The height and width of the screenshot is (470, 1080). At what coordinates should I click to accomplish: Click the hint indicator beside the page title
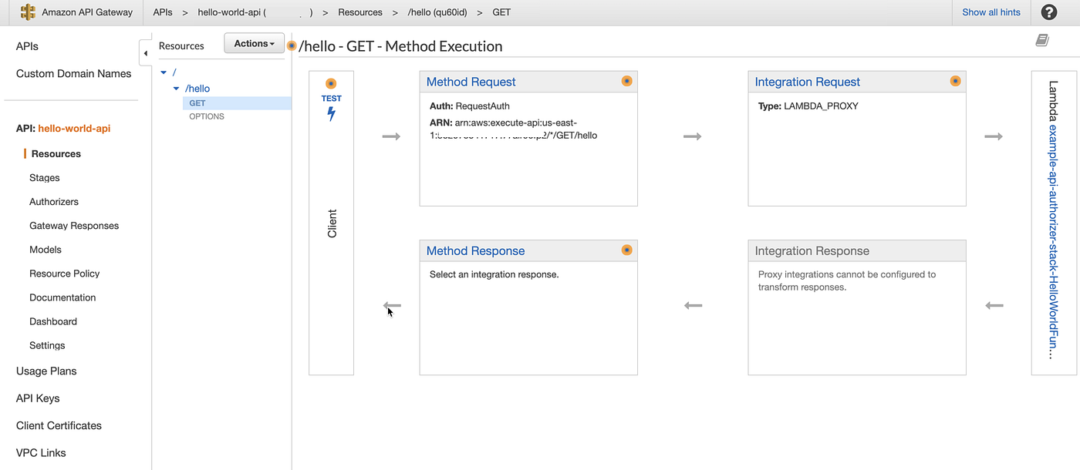(x=292, y=45)
